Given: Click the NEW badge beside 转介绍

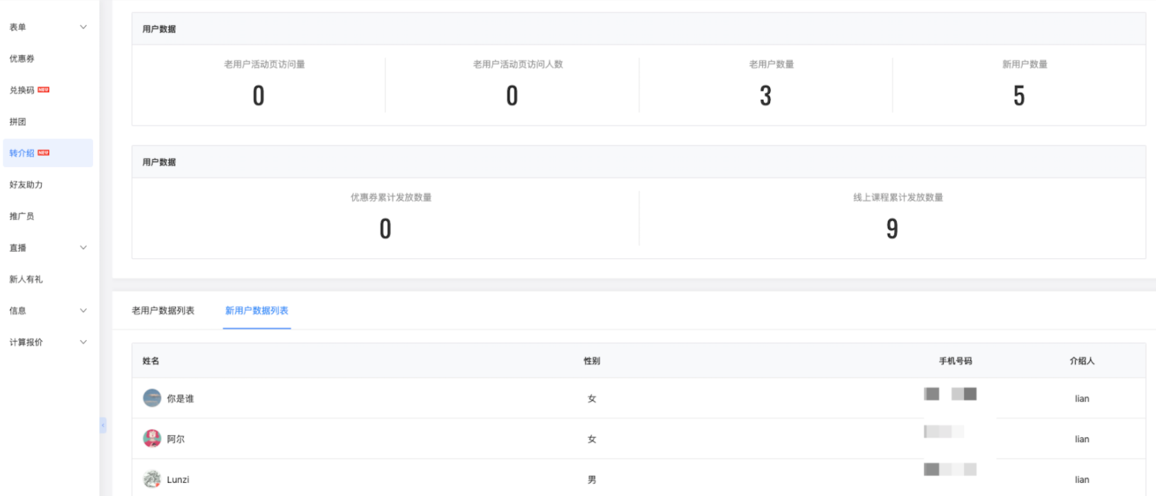Looking at the screenshot, I should coord(44,152).
